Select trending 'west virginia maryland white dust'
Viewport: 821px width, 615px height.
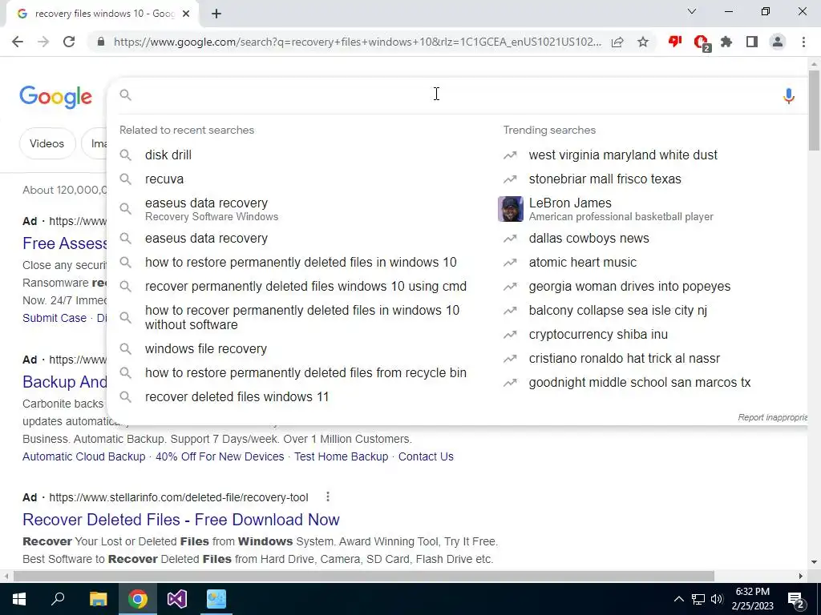pyautogui.click(x=623, y=155)
